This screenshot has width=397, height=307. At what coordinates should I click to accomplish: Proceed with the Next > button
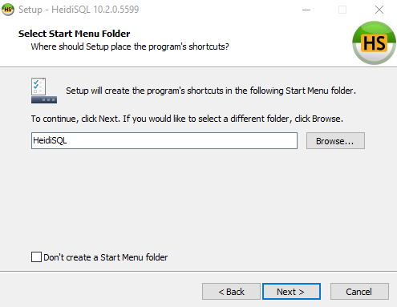tap(291, 292)
